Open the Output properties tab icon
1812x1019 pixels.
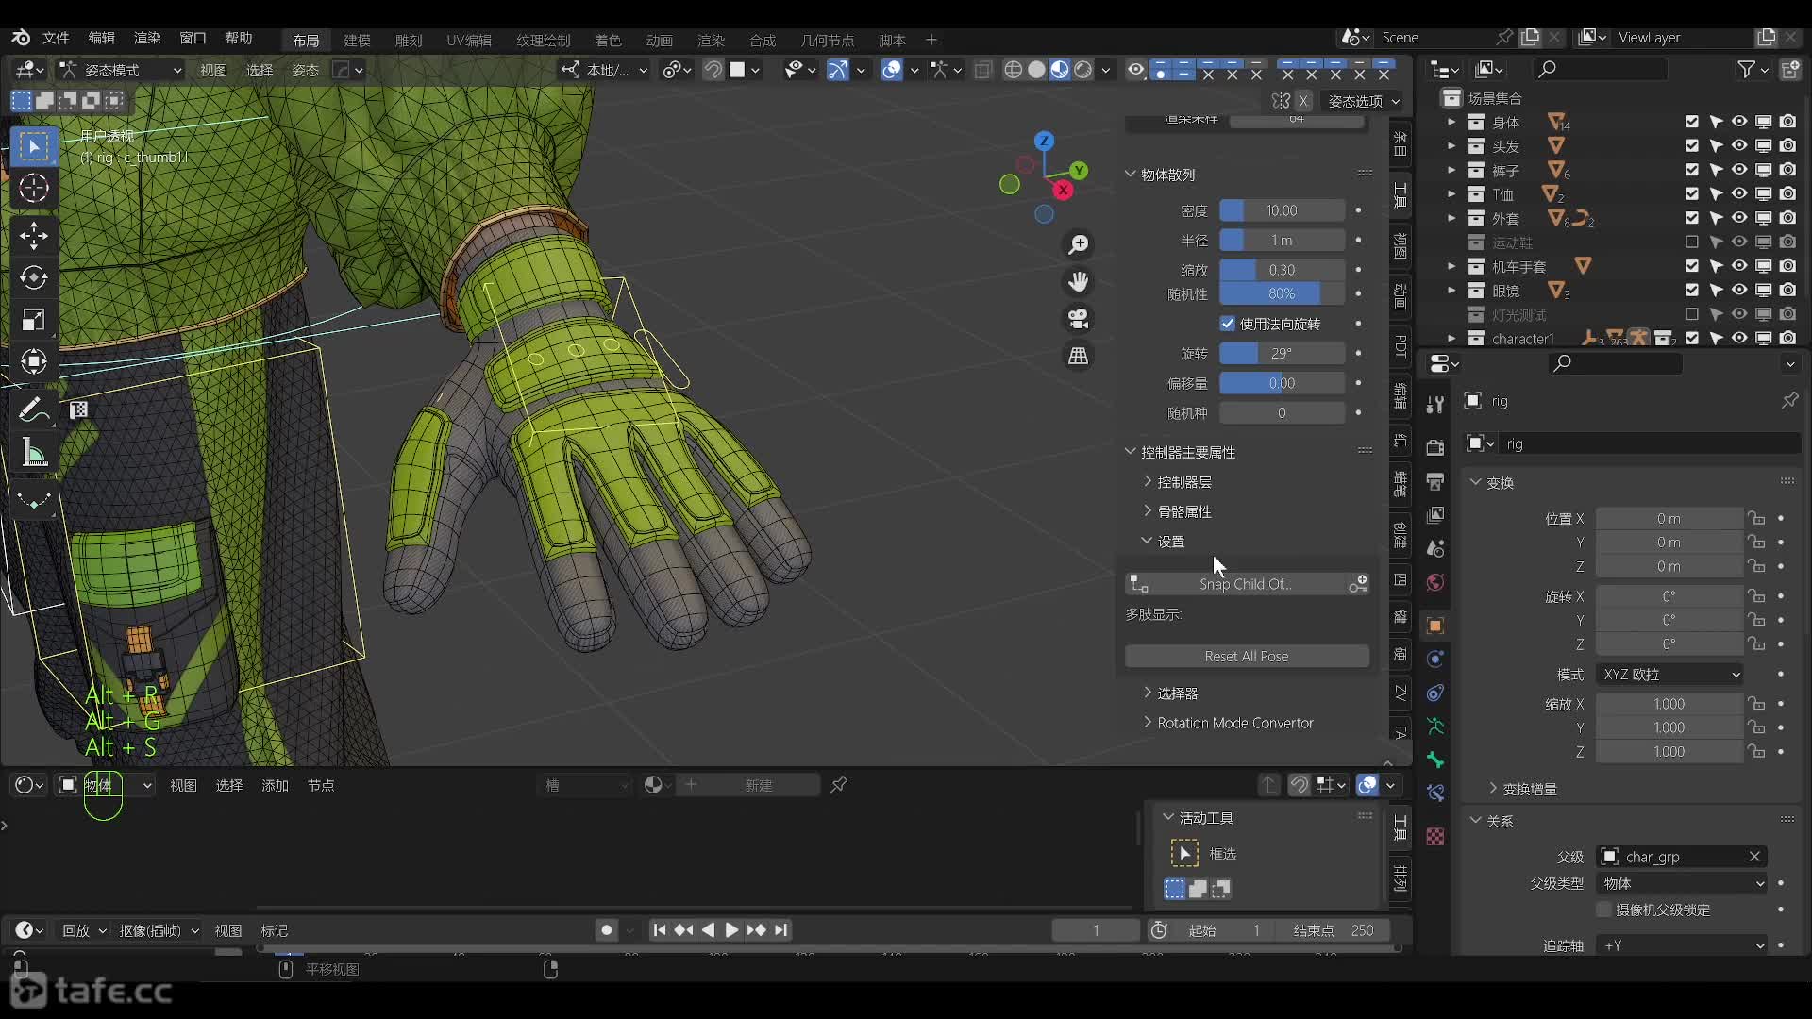[1435, 481]
